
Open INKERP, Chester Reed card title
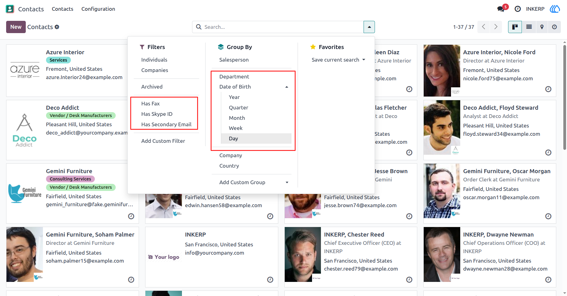tap(354, 234)
